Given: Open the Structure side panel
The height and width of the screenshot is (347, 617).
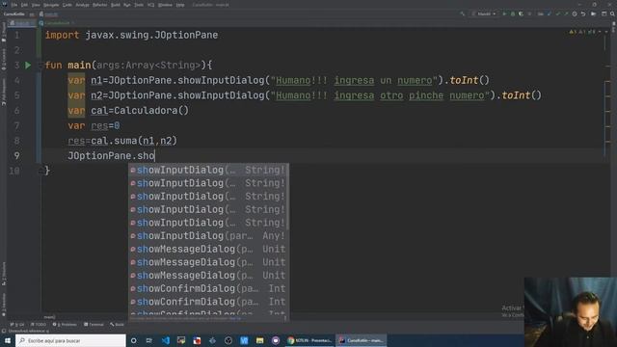Looking at the screenshot, I should tap(4, 273).
